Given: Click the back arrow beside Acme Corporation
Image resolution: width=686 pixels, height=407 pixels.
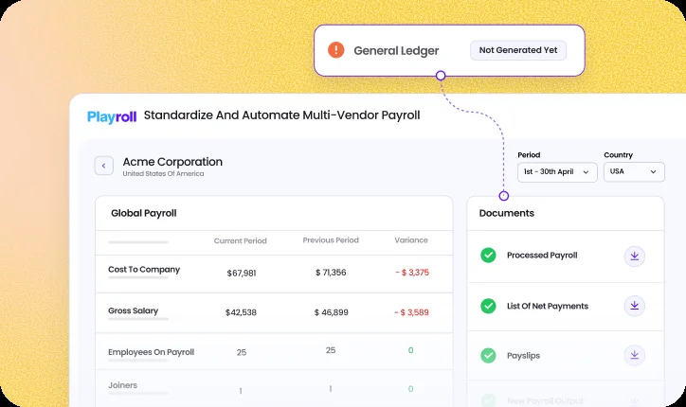Looking at the screenshot, I should 103,166.
